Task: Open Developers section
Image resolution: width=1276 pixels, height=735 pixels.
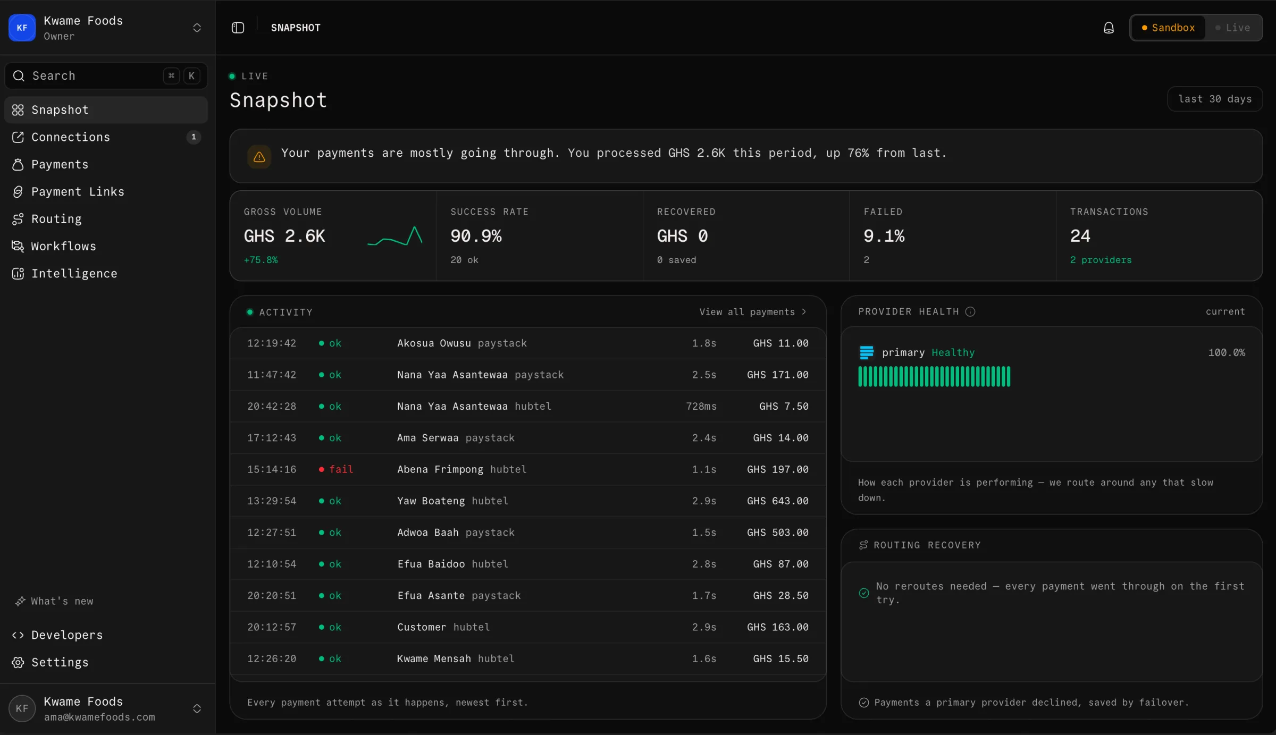Action: point(106,635)
